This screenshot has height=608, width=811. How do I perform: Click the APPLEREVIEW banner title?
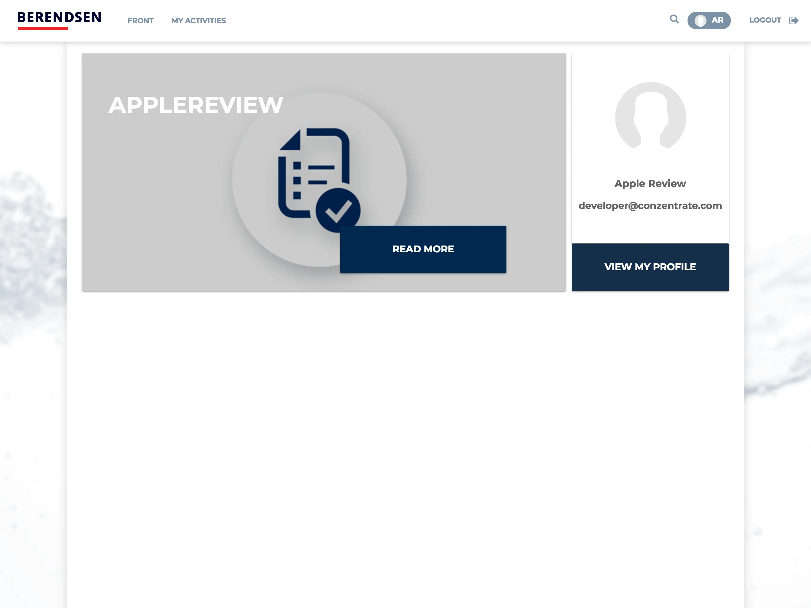pos(196,105)
